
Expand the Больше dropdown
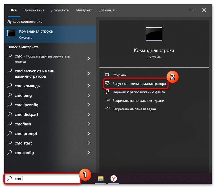click(106, 10)
